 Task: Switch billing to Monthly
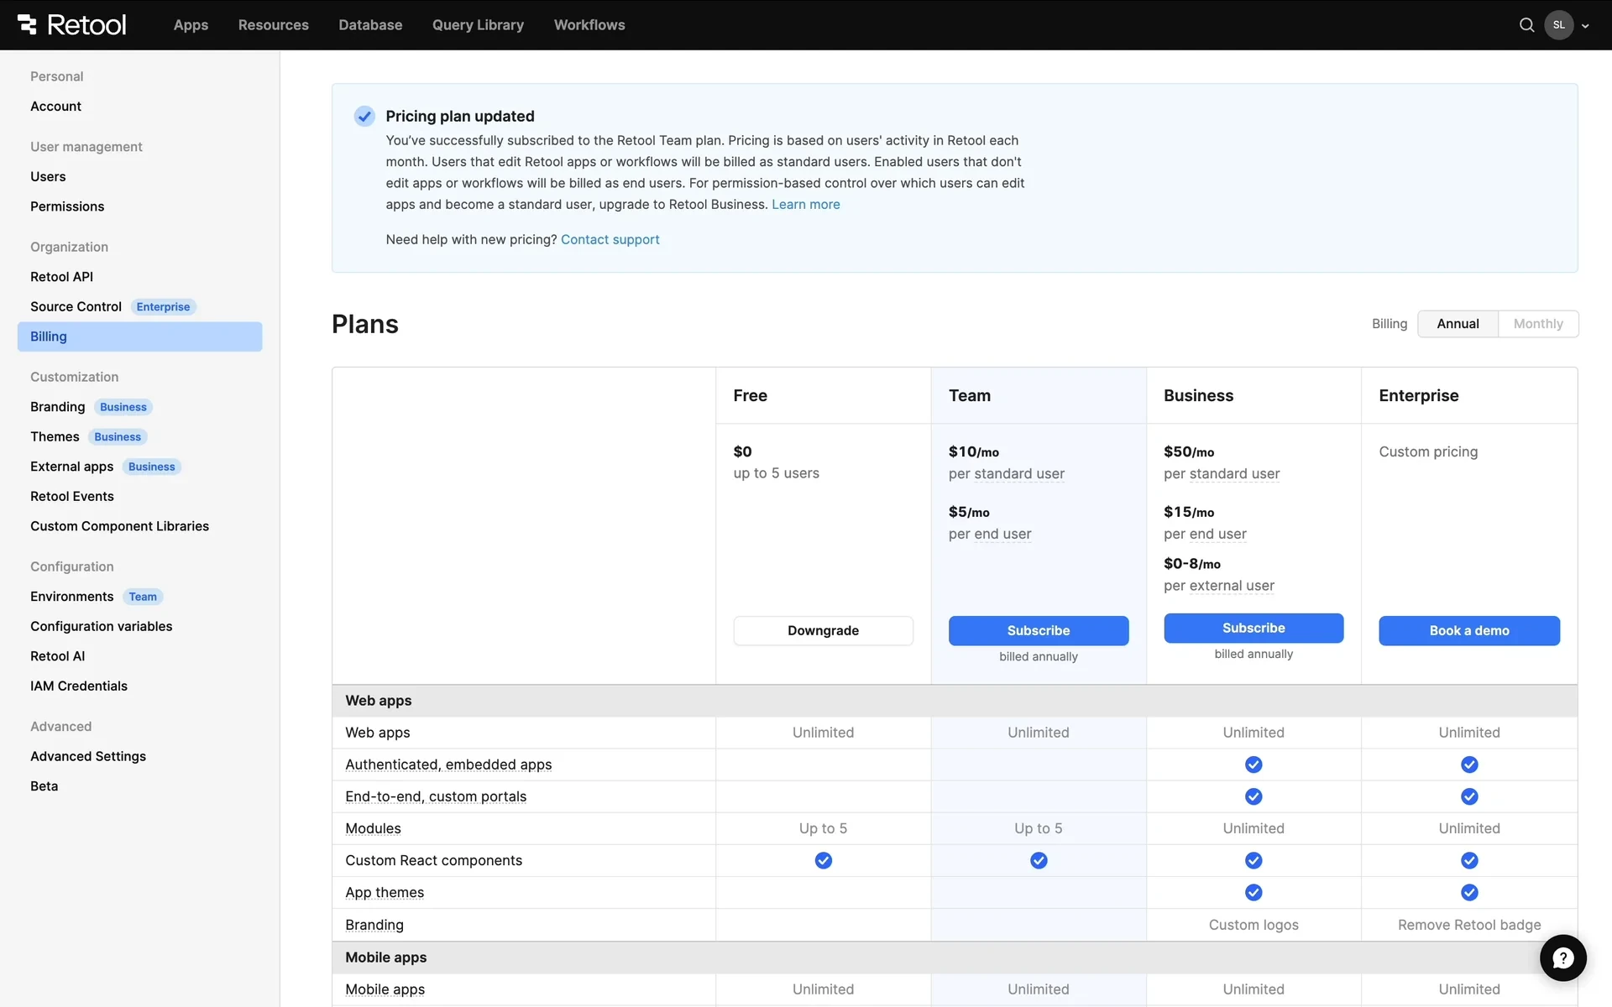tap(1538, 324)
